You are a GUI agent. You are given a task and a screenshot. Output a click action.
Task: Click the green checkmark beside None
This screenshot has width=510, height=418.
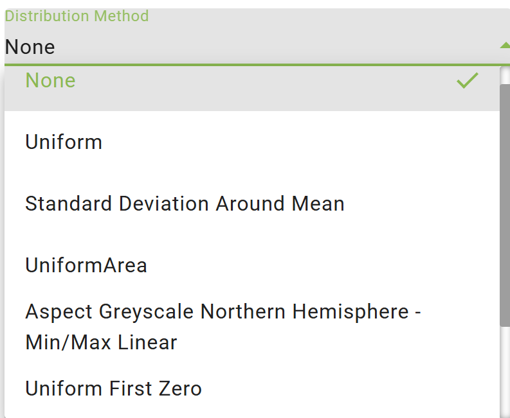pyautogui.click(x=467, y=81)
